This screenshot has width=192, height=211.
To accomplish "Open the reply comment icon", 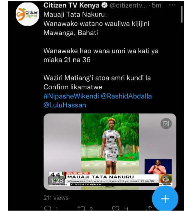I will (x=48, y=208).
